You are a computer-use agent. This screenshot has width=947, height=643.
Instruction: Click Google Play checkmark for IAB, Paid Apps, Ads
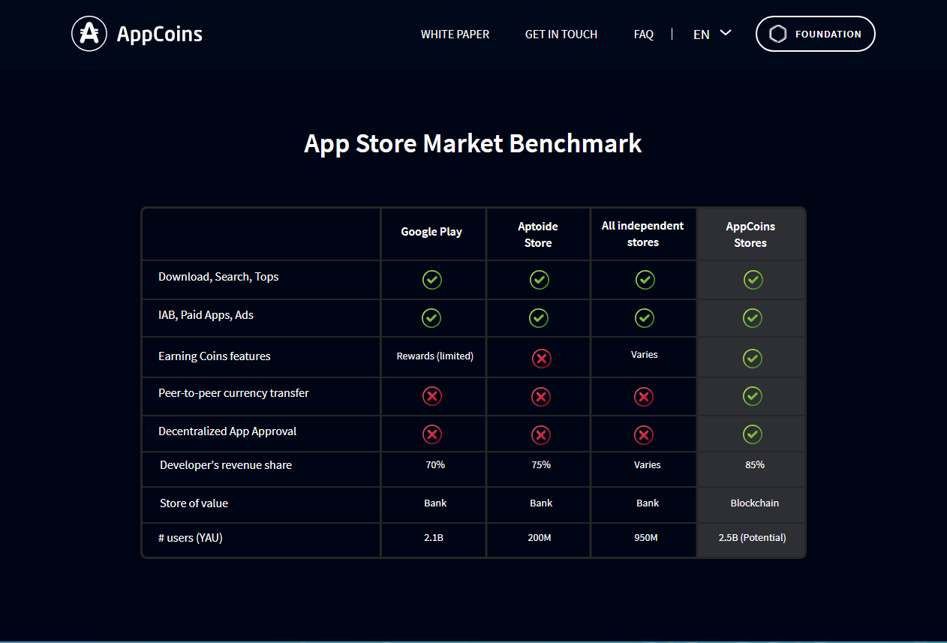coord(431,318)
